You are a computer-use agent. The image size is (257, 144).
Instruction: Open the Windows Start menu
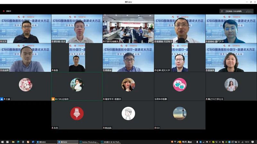click(x=2, y=142)
